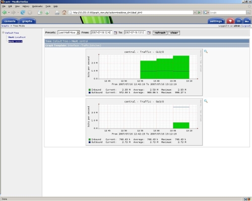Zoom the Se3/0 traffic graph
This screenshot has width=252, height=201.
(206, 101)
